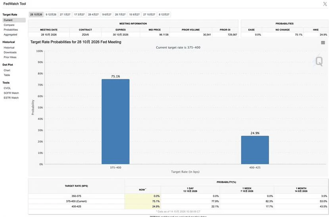Viewport: 329px width, 217px height.
Task: Click the 30,541 prior volume value
Action: tap(207, 34)
